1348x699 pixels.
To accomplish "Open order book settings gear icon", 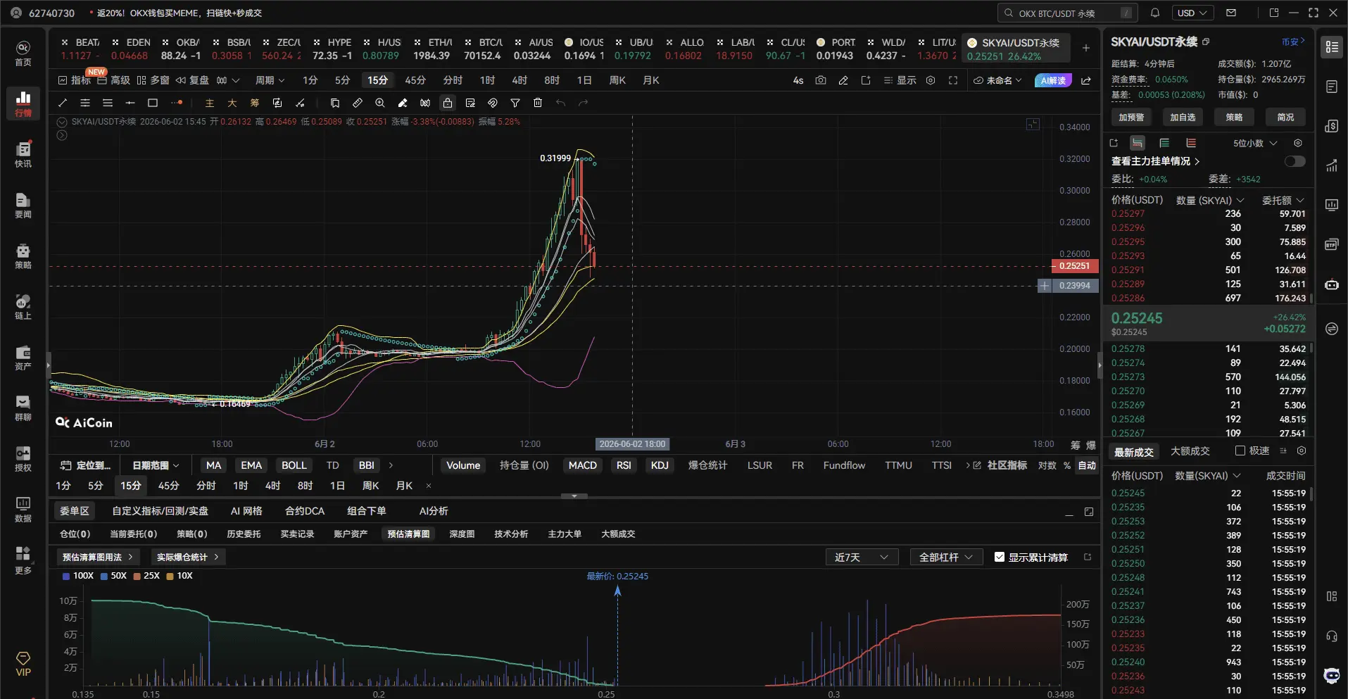I will [1298, 143].
